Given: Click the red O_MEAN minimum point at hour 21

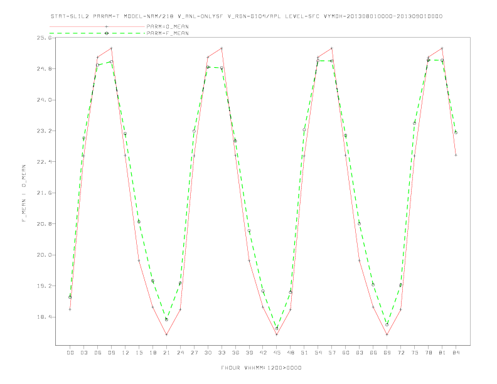Looking at the screenshot, I should 166,334.
